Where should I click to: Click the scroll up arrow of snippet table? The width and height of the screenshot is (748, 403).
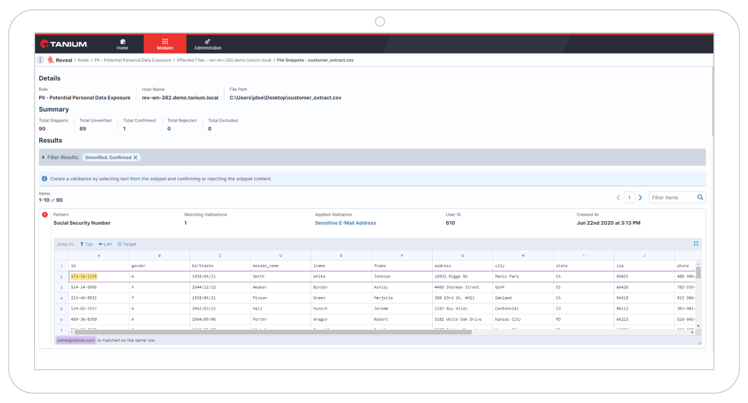pos(699,263)
